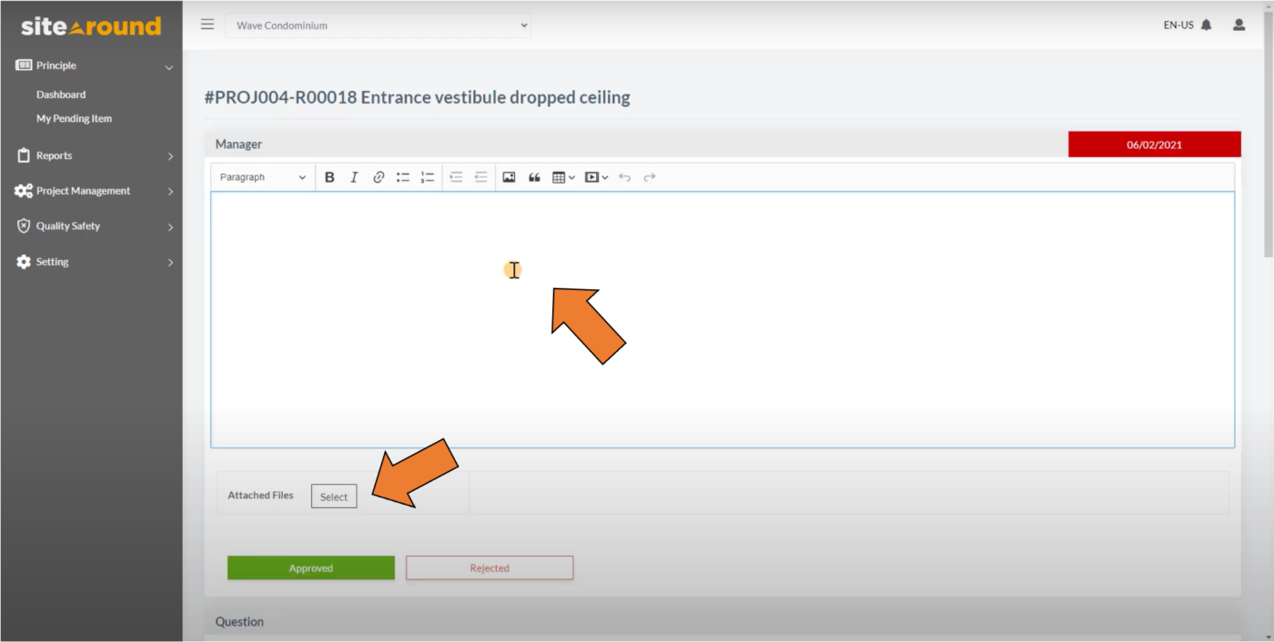Expand the Reports sidebar section

(x=91, y=155)
